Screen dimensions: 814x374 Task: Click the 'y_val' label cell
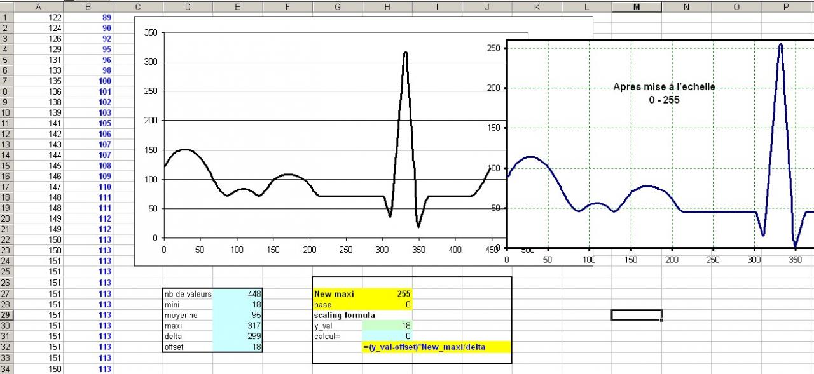tap(337, 326)
